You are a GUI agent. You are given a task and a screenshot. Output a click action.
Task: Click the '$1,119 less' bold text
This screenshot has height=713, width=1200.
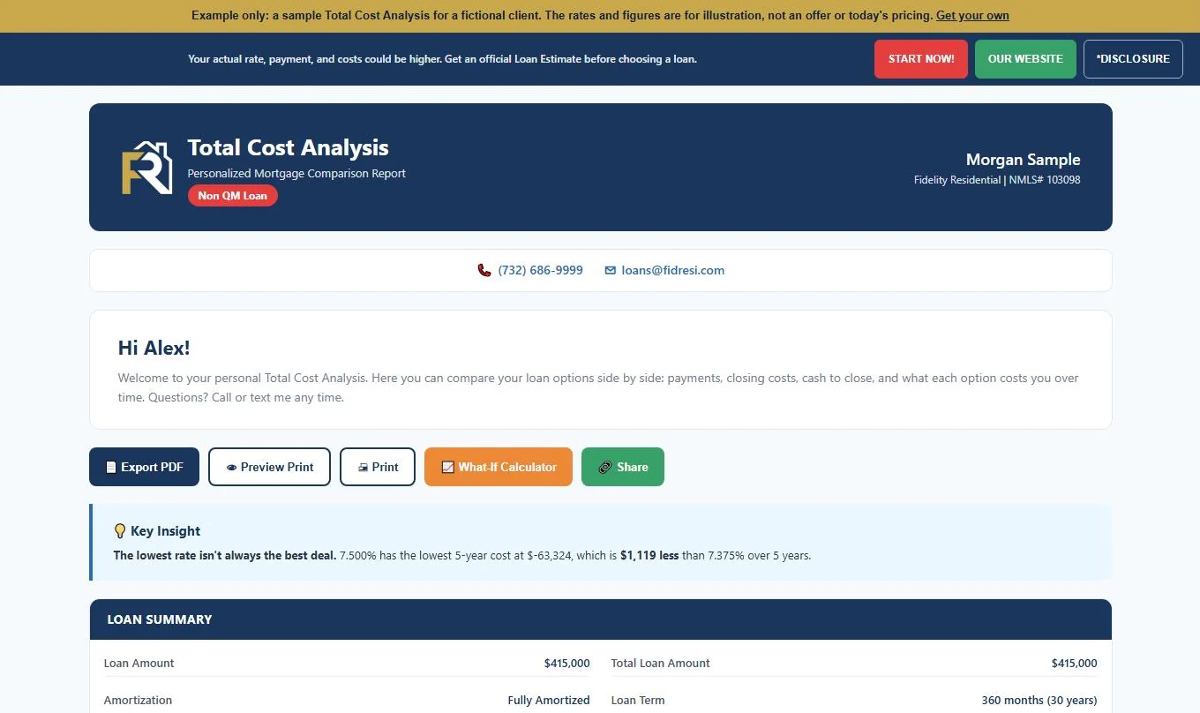[649, 556]
